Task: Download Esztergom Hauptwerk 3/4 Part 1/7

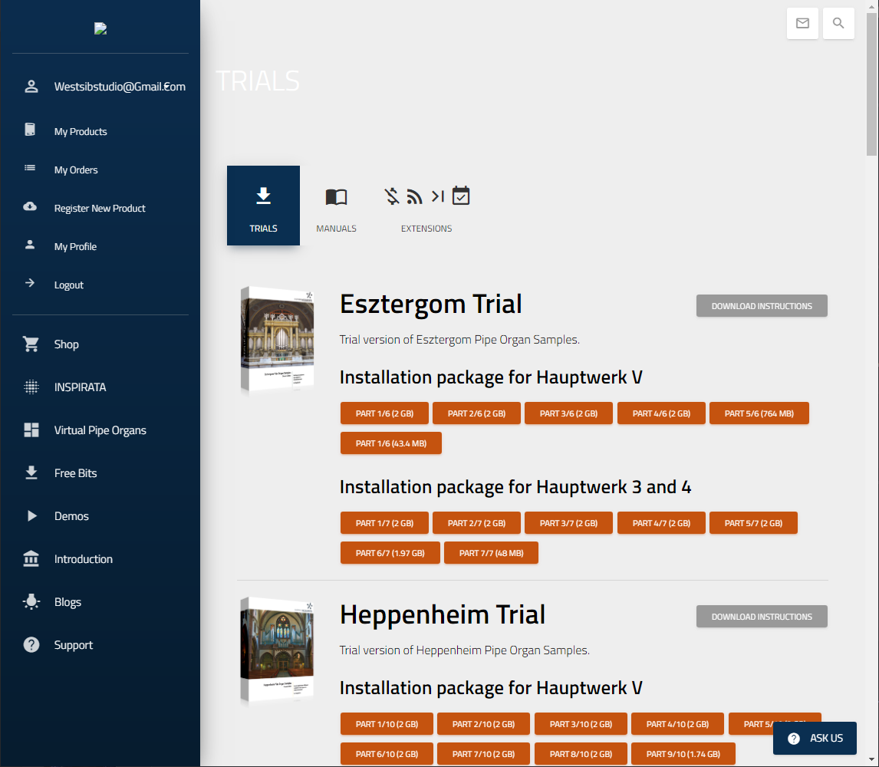Action: tap(384, 522)
